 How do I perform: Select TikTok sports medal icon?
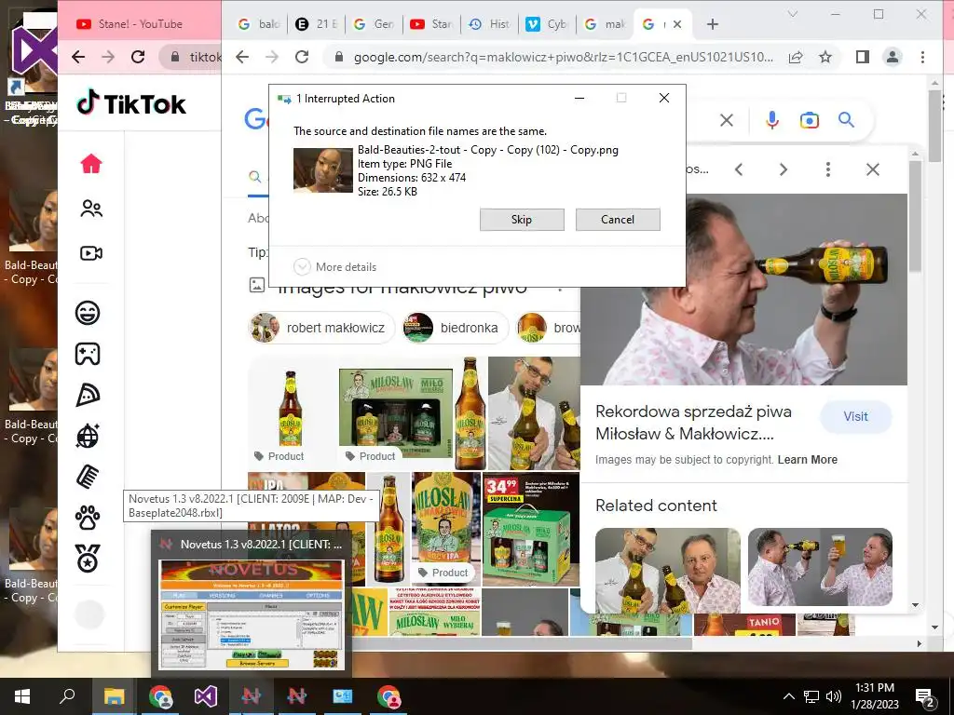point(88,559)
